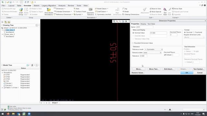The height and width of the screenshot is (116, 207).
Task: Open Symbol dropdown in ribbon
Action: point(82,15)
